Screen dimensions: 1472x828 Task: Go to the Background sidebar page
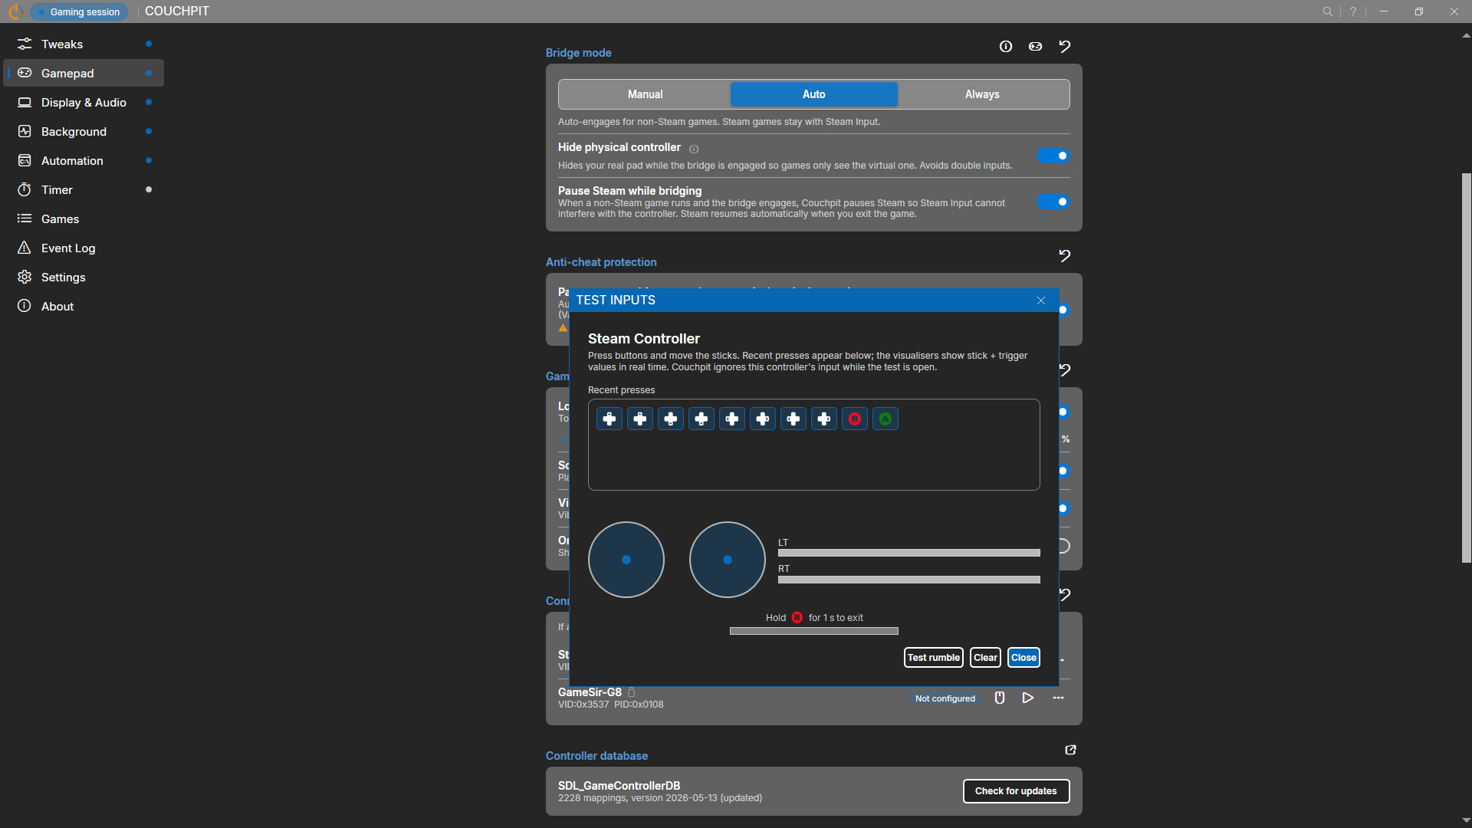(x=84, y=131)
